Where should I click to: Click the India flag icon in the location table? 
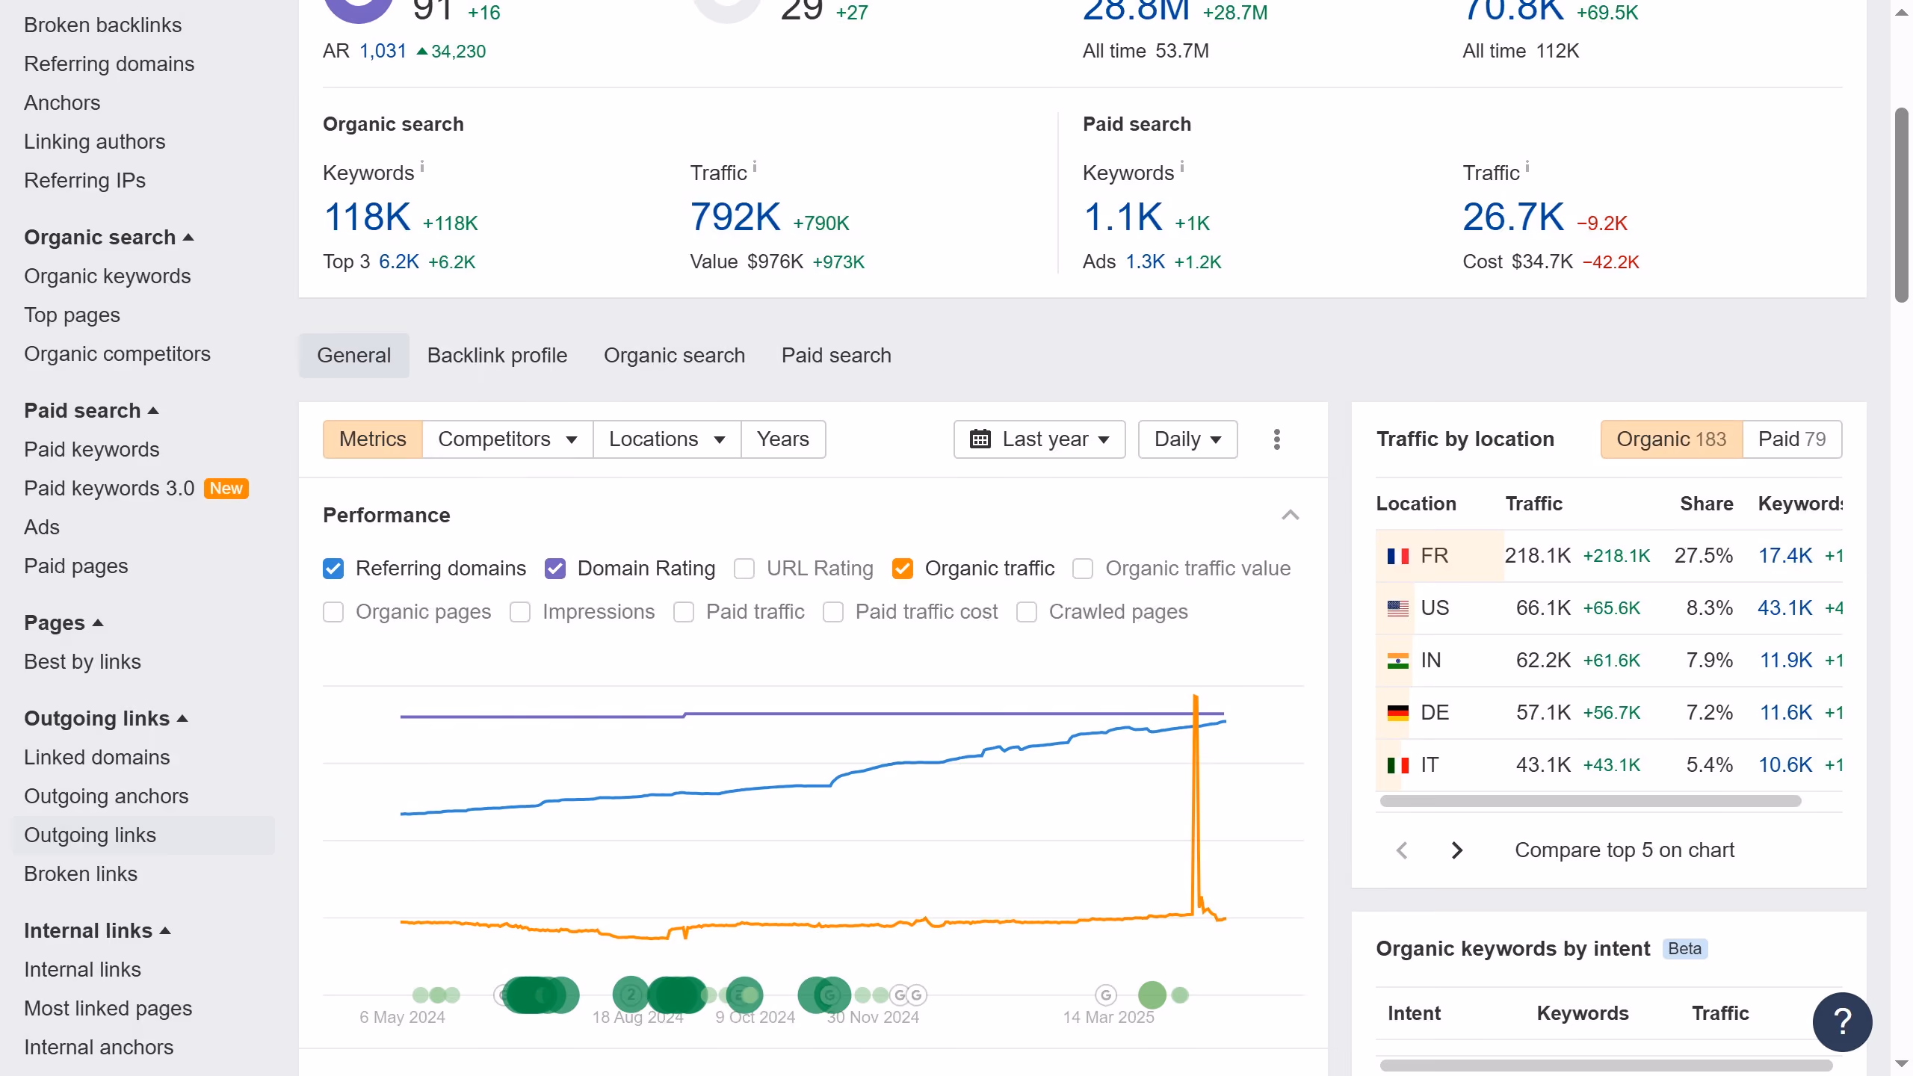coord(1397,661)
